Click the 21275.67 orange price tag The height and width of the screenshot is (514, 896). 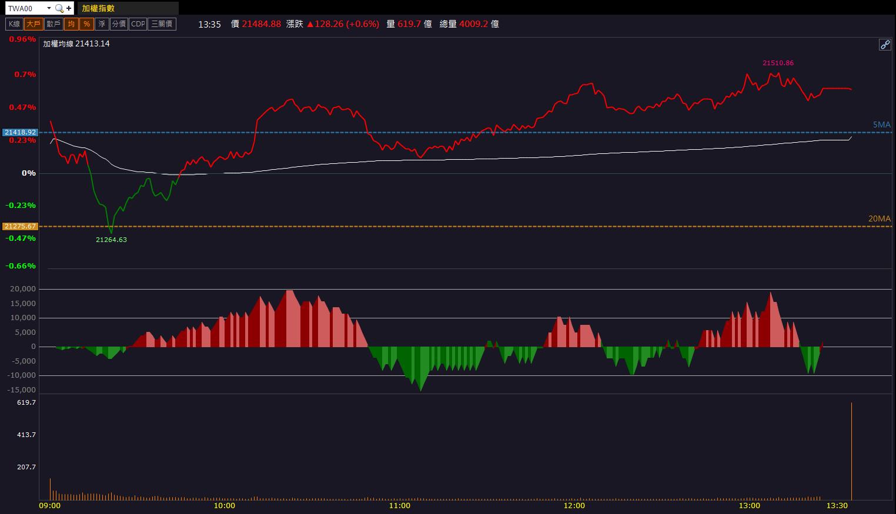tap(21, 226)
